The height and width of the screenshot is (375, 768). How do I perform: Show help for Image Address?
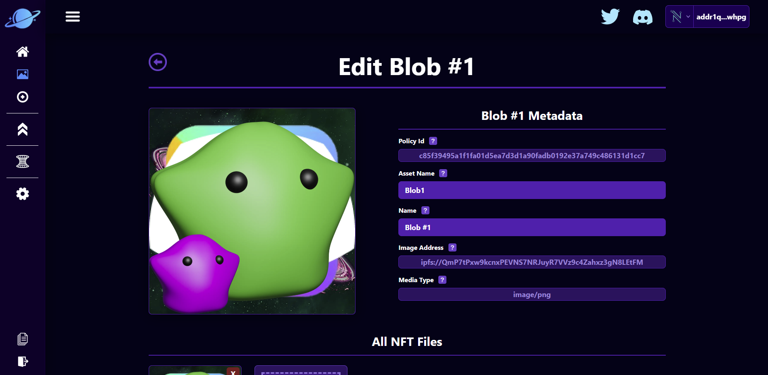click(452, 247)
